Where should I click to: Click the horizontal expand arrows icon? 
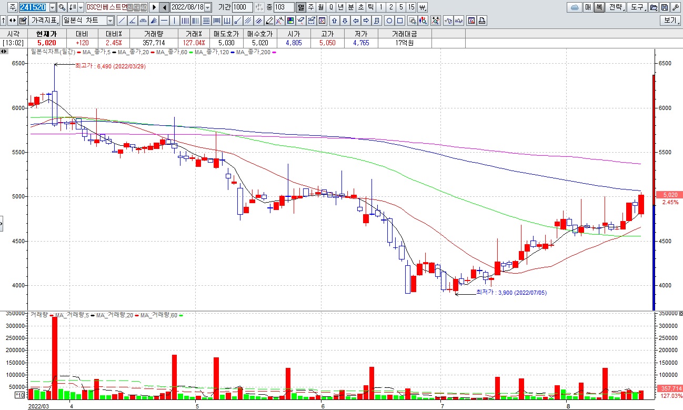click(x=12, y=21)
